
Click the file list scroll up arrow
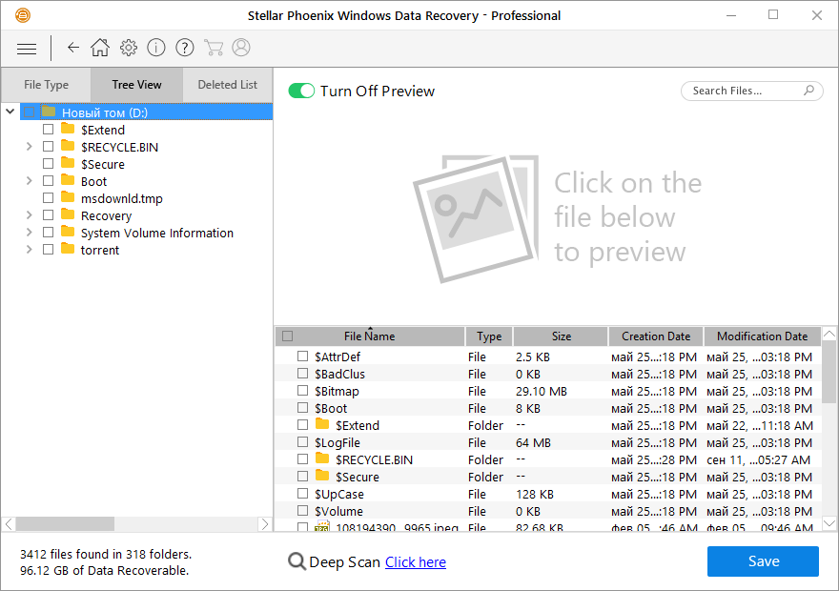(x=829, y=334)
